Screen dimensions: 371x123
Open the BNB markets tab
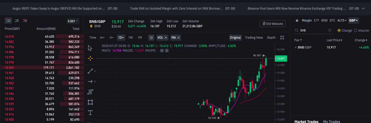click(324, 20)
